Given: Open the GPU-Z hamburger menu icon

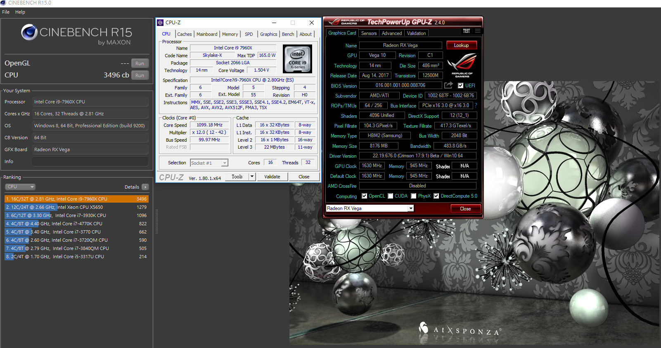Looking at the screenshot, I should tap(478, 31).
